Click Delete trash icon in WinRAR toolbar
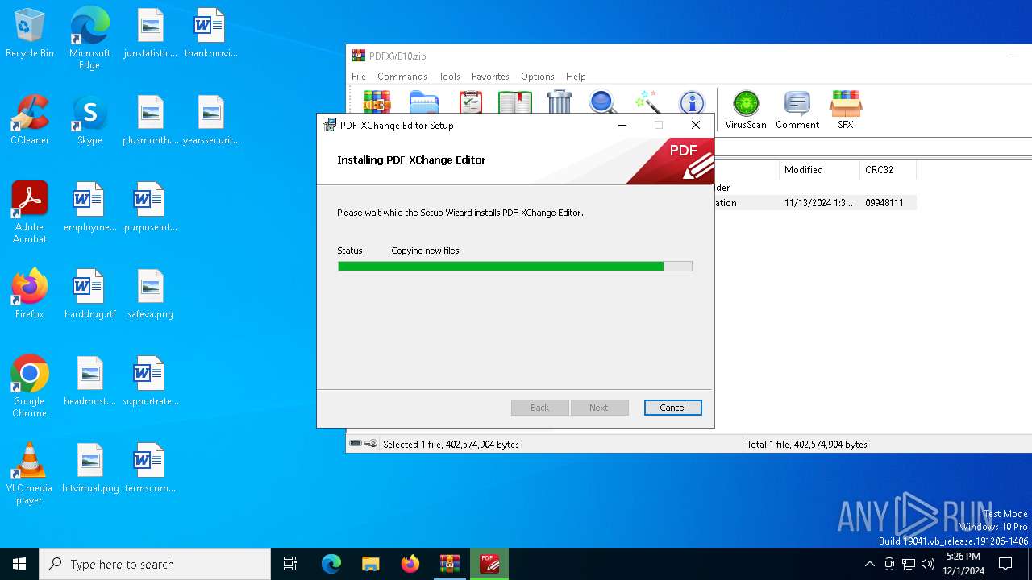Viewport: 1032px width, 580px height. 559,102
